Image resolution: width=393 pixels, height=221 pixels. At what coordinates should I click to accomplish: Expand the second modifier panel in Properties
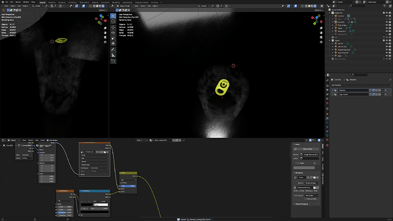(333, 95)
